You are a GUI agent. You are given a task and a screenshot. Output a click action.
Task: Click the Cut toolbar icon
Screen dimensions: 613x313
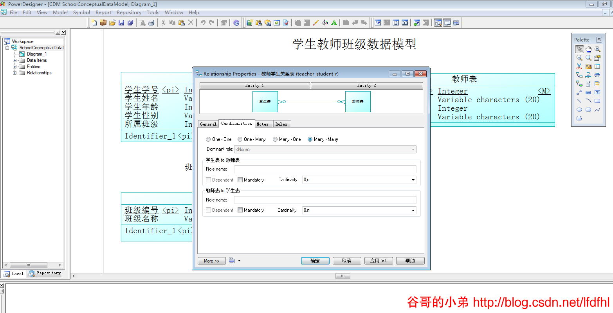click(x=163, y=23)
